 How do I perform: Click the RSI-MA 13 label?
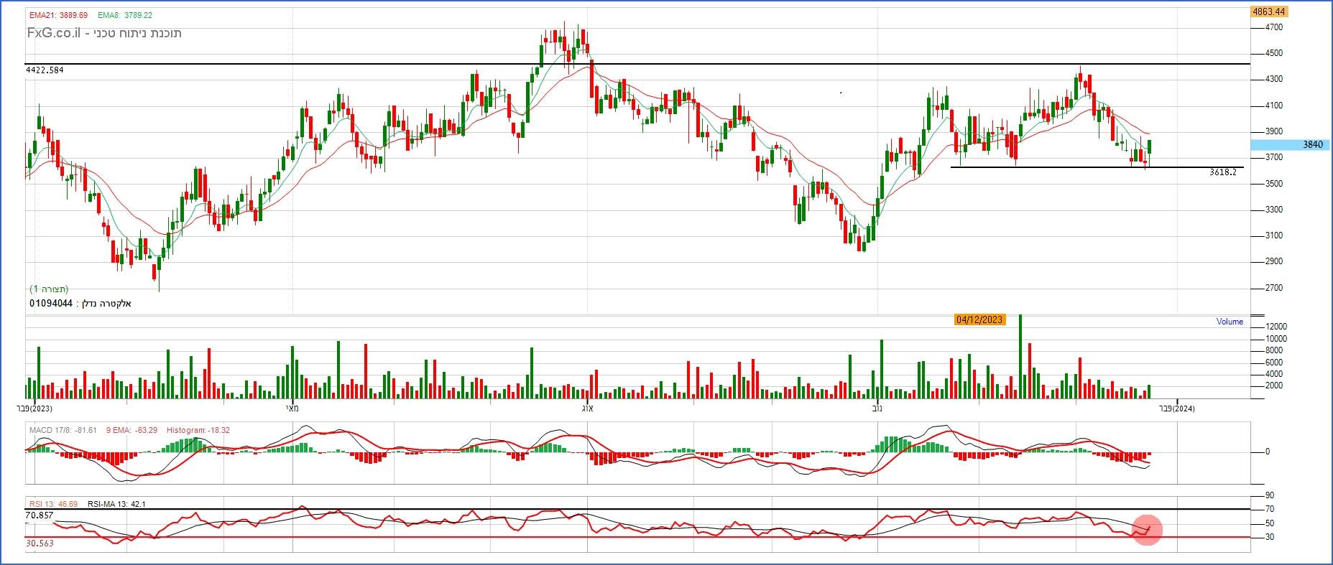(x=116, y=504)
